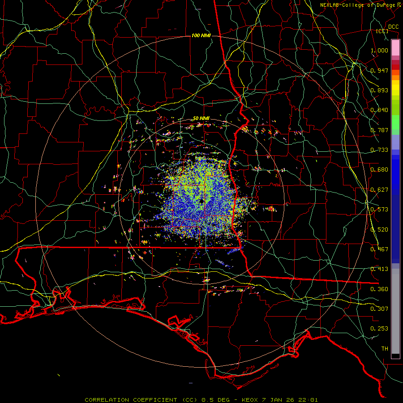This screenshot has height=403, width=403.
Task: Click the 1.000 value on color scale
Action: [x=379, y=50]
